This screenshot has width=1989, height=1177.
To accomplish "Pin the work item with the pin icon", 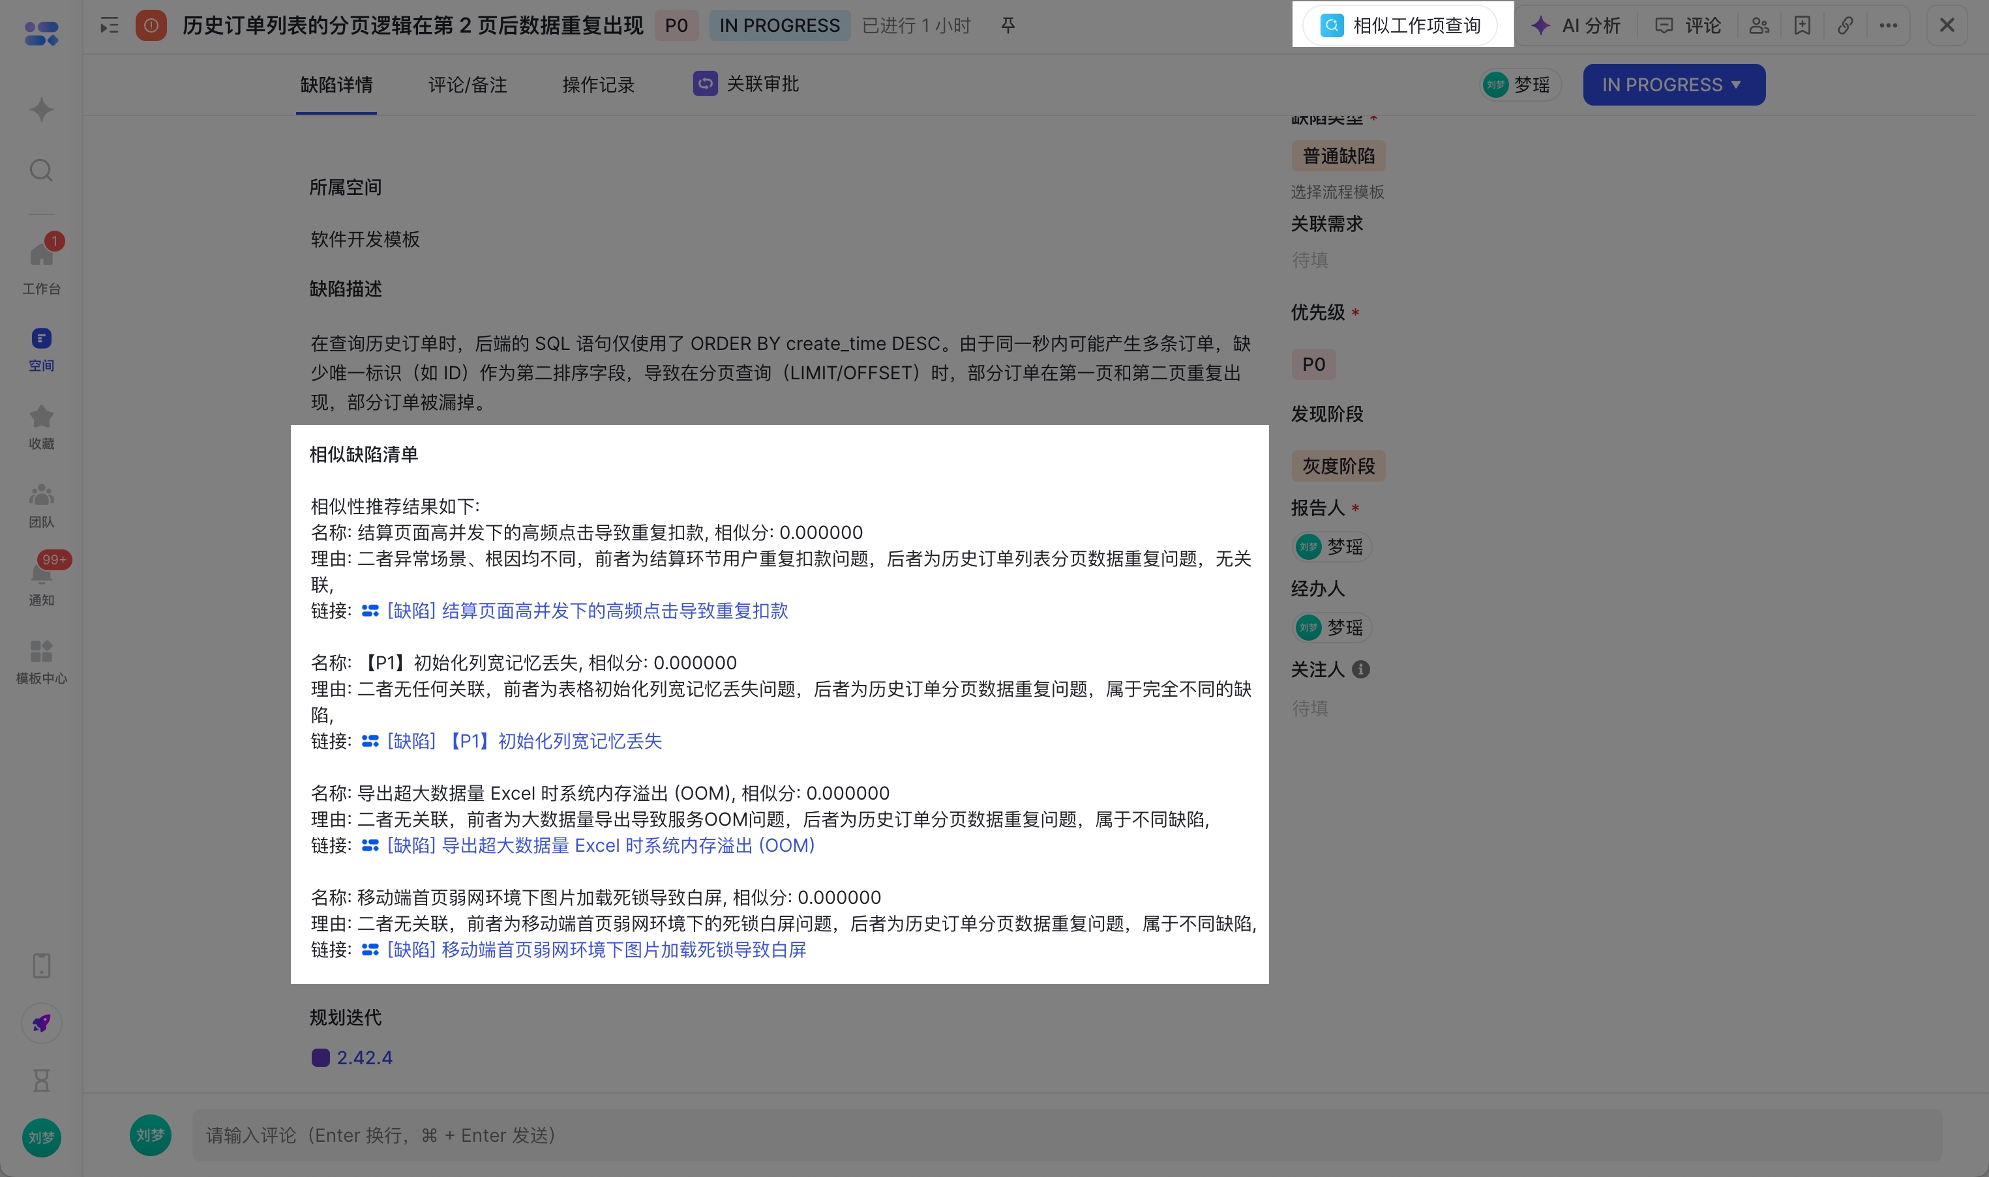I will point(1008,25).
